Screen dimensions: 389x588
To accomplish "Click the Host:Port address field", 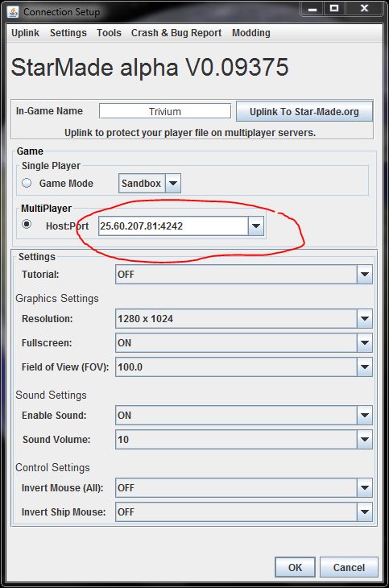I will pos(173,226).
